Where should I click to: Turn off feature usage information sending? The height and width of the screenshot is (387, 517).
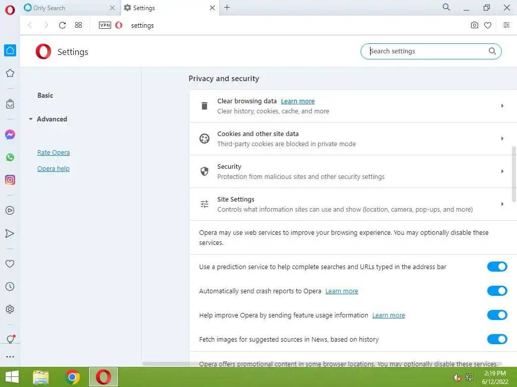point(497,315)
